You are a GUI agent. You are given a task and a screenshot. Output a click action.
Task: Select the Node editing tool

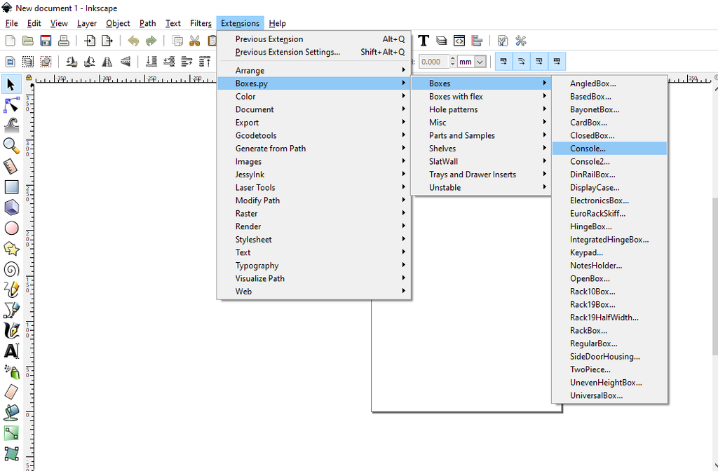coord(11,105)
